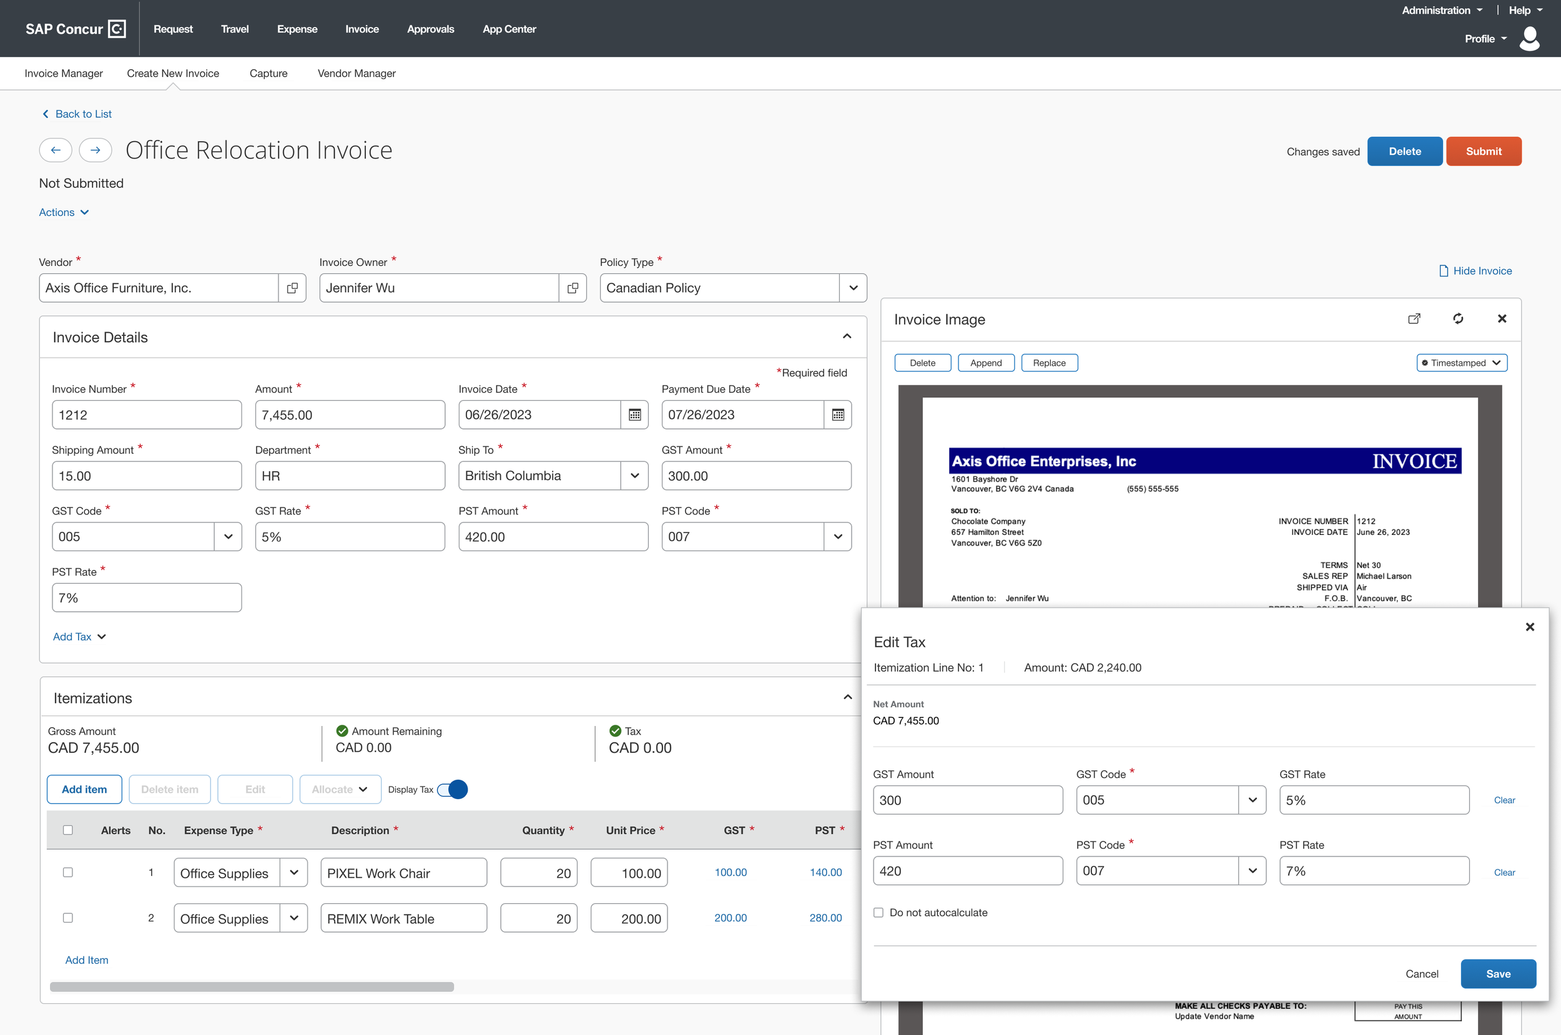Check the PIXEL Work Chair row checkbox

pyautogui.click(x=67, y=872)
